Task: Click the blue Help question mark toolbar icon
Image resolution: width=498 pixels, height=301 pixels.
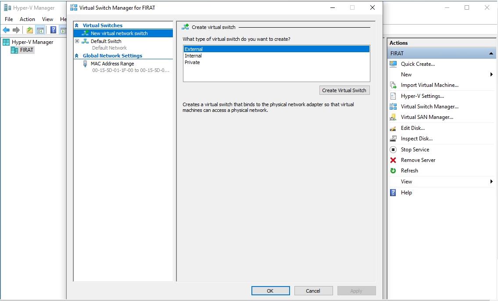Action: point(54,30)
